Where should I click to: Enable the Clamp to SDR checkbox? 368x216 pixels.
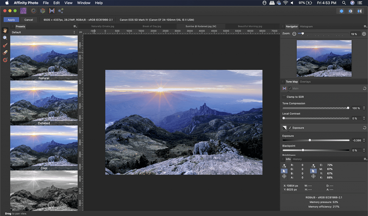[x=284, y=97]
